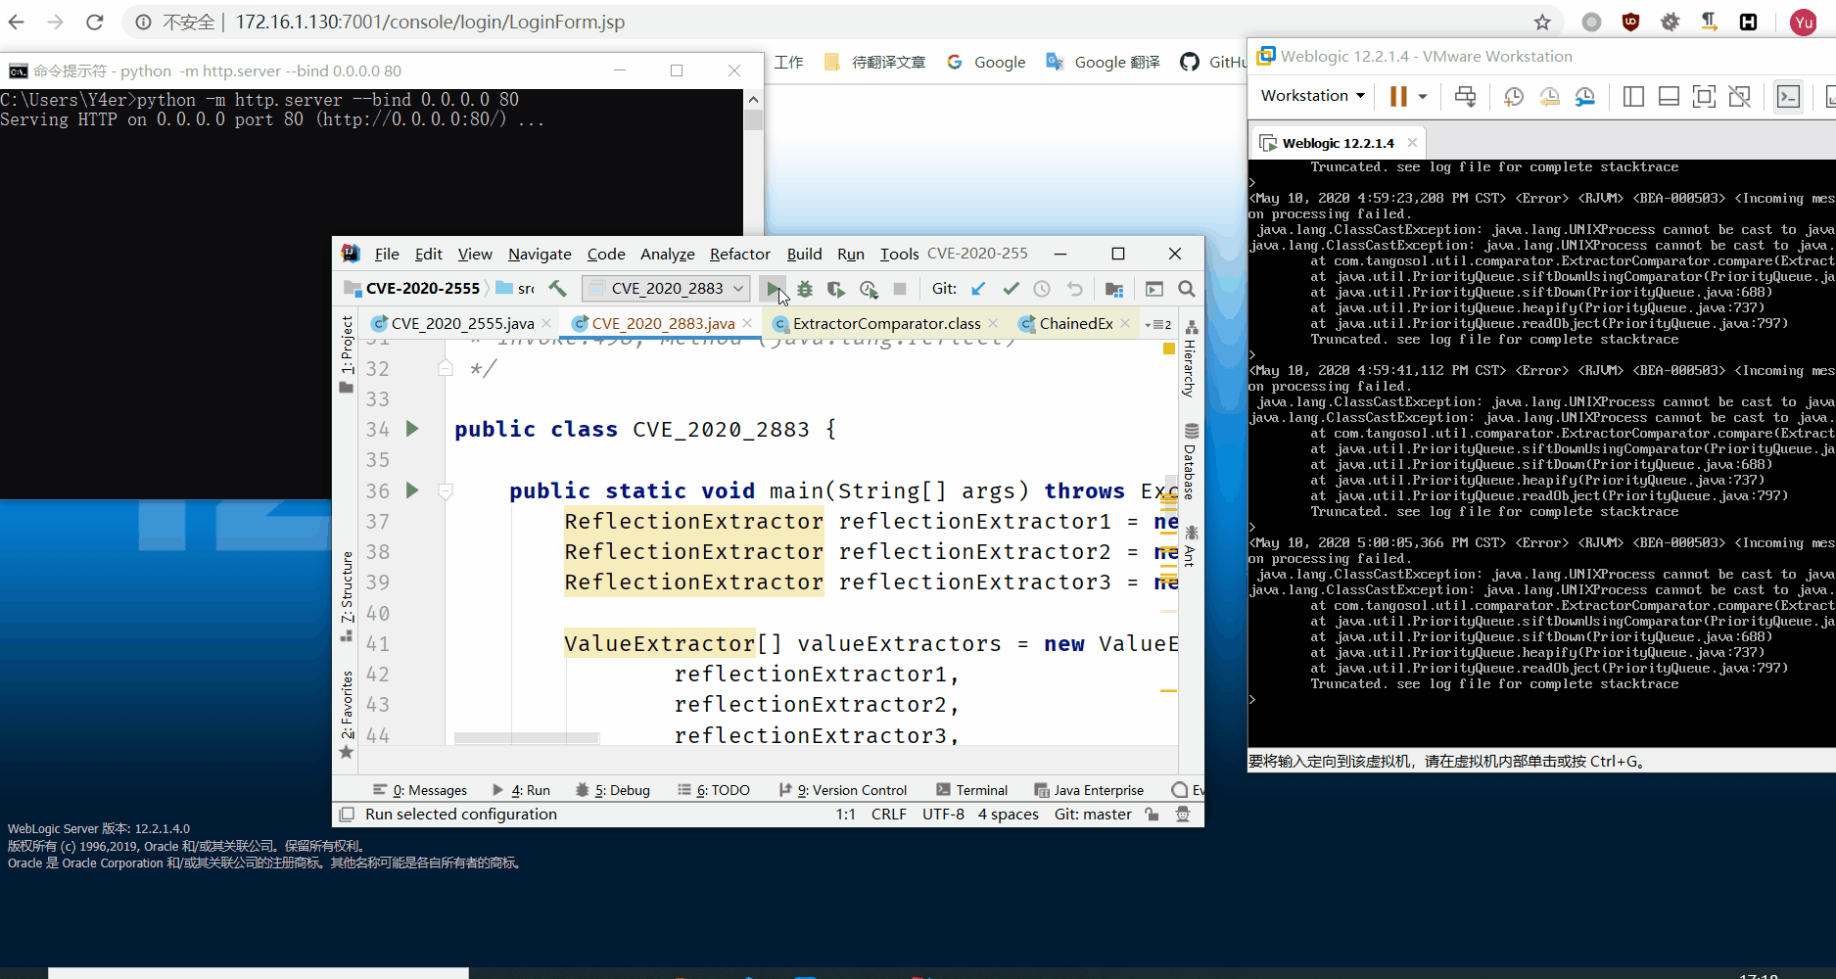Toggle VMware console view icon
This screenshot has width=1836, height=979.
click(1788, 96)
